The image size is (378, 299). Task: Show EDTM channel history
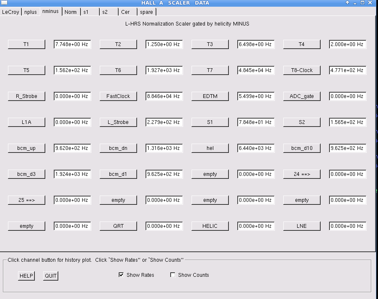pyautogui.click(x=210, y=96)
